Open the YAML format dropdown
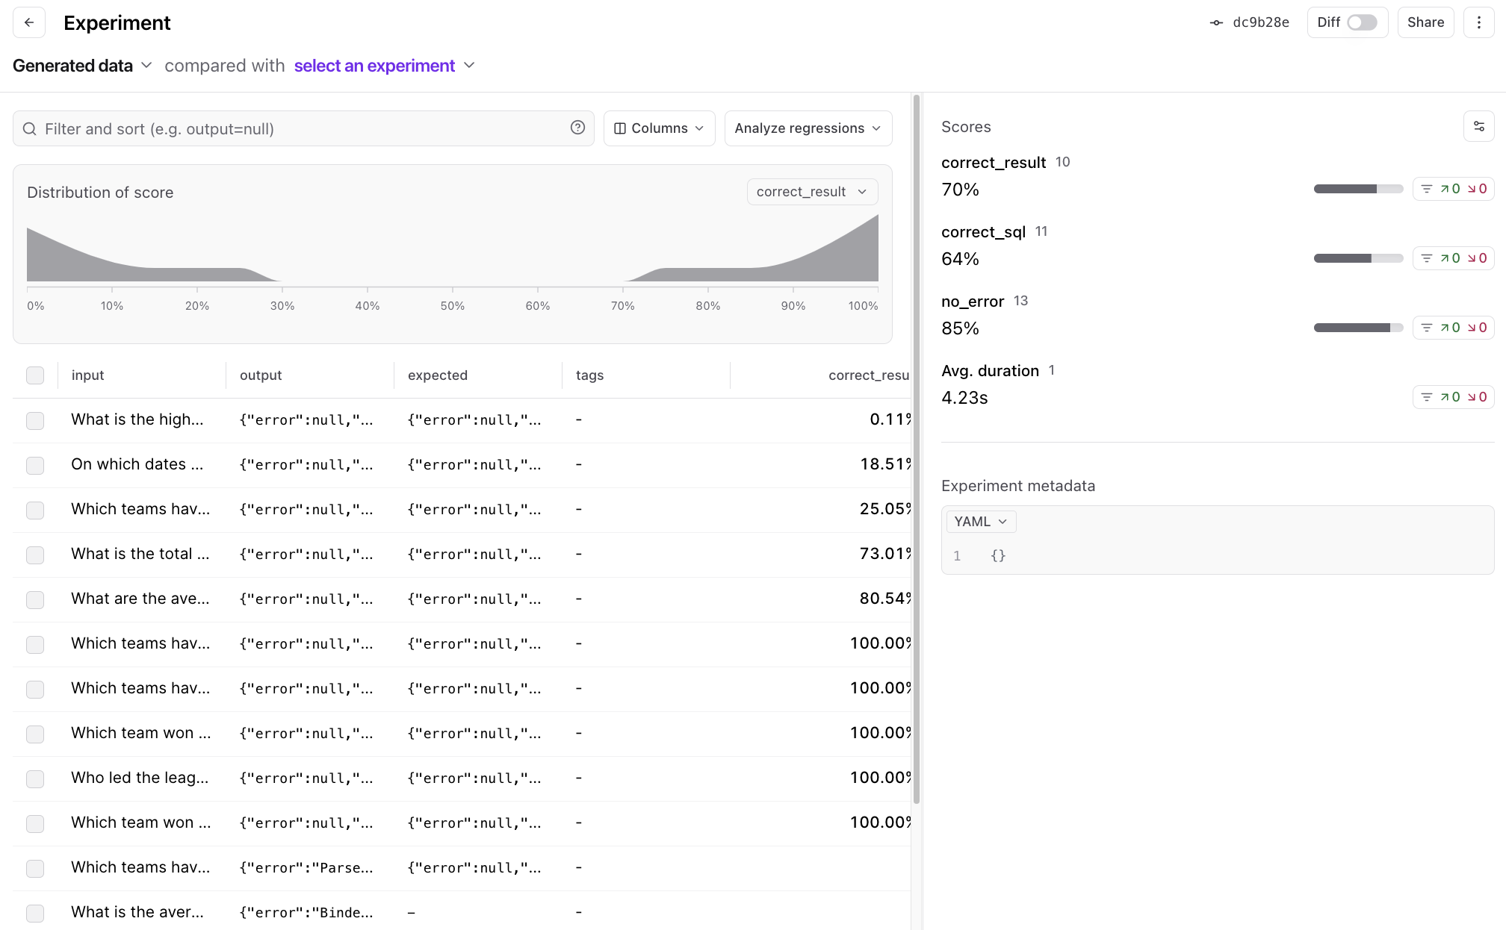Viewport: 1506px width, 930px height. tap(980, 522)
